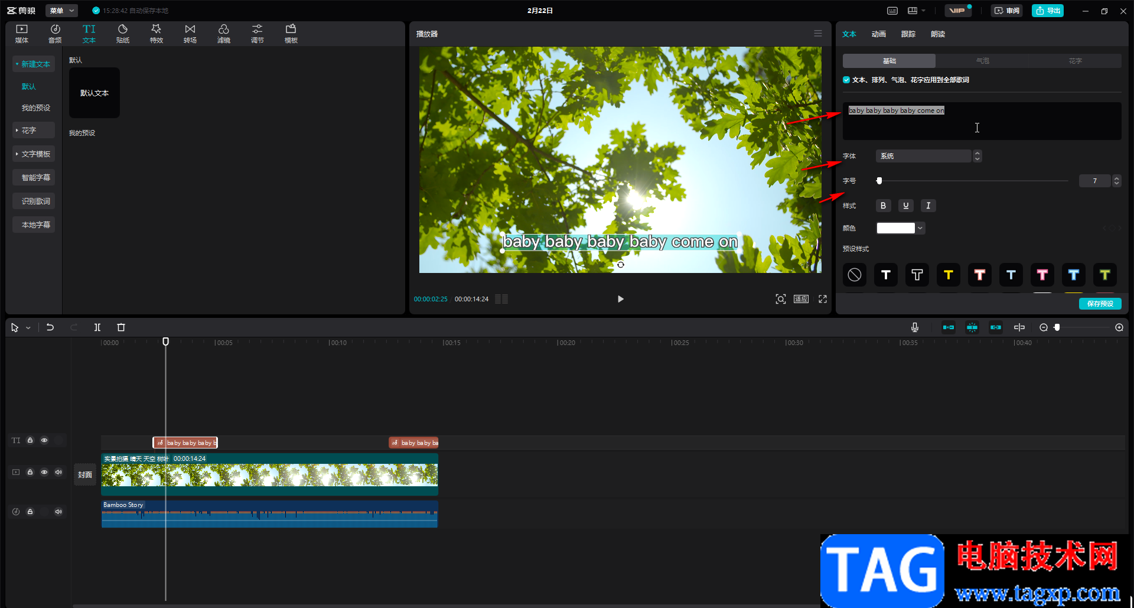Screen dimensions: 1134x608
Task: Select the no-style preset icon
Action: point(855,275)
